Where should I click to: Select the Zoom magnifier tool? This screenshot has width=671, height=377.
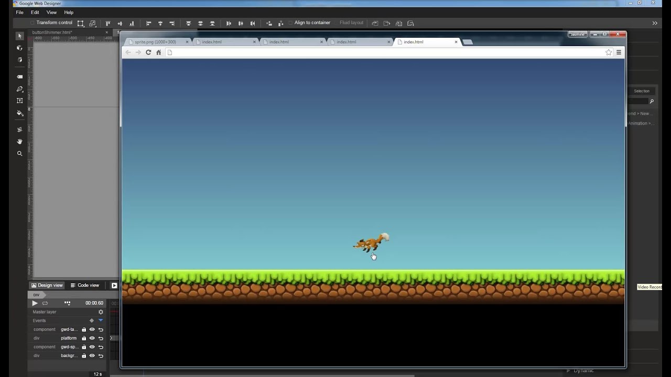pos(20,153)
